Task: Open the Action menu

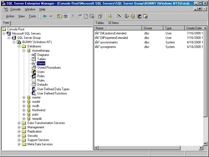Action: point(10,16)
